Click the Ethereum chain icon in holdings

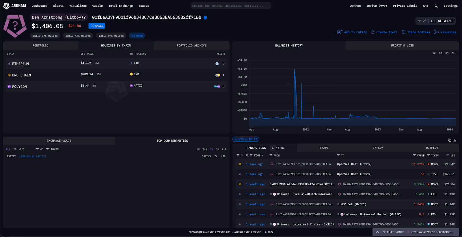[9, 64]
